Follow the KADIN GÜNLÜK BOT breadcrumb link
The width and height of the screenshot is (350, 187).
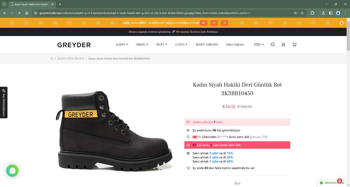pyautogui.click(x=71, y=58)
